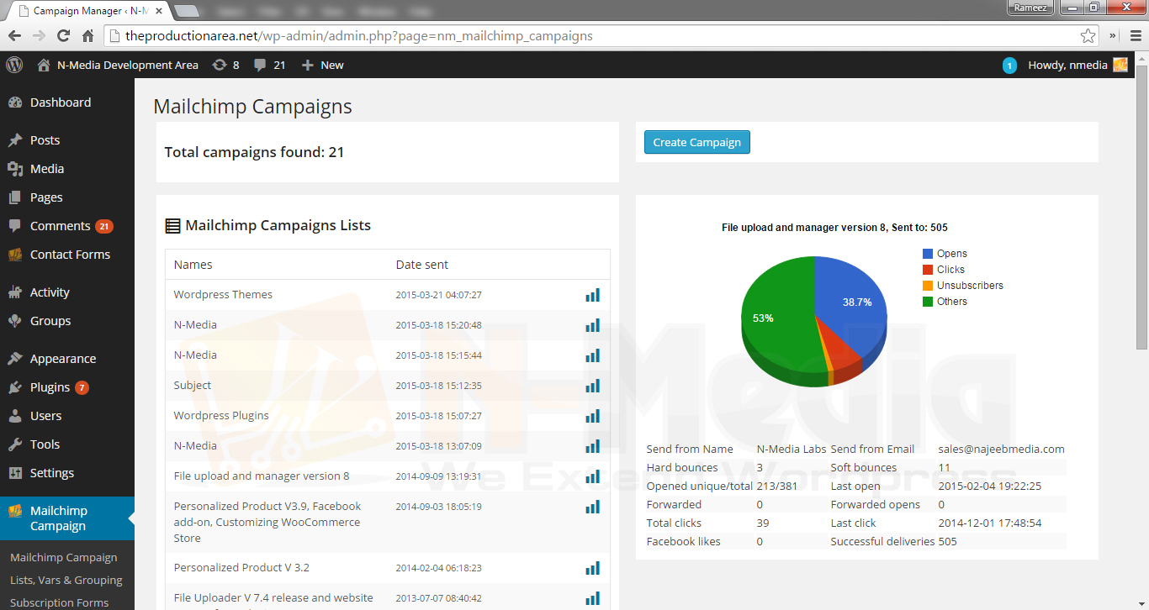1149x610 pixels.
Task: Click the new tab button
Action: point(187,11)
